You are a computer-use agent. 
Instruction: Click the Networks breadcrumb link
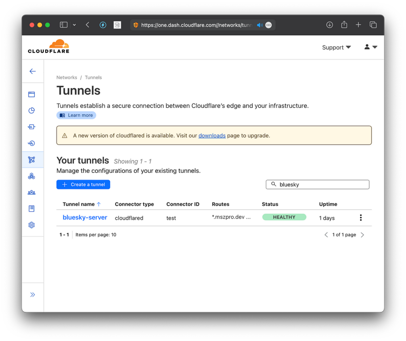tap(67, 77)
